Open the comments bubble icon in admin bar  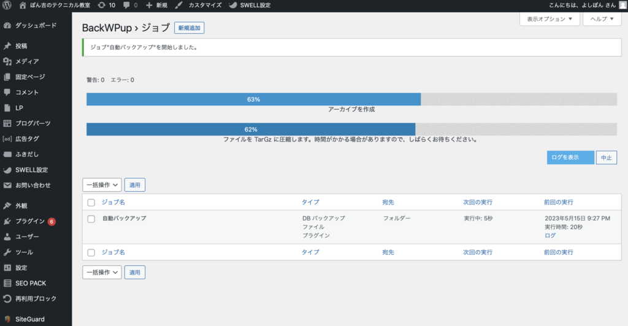126,5
